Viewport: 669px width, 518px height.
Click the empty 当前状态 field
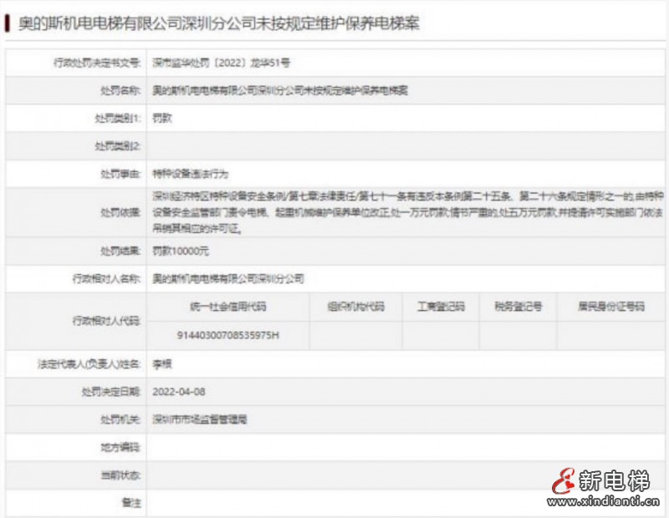(405, 475)
